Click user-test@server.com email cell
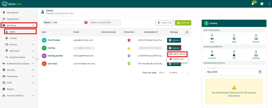 pyautogui.click(x=84, y=64)
